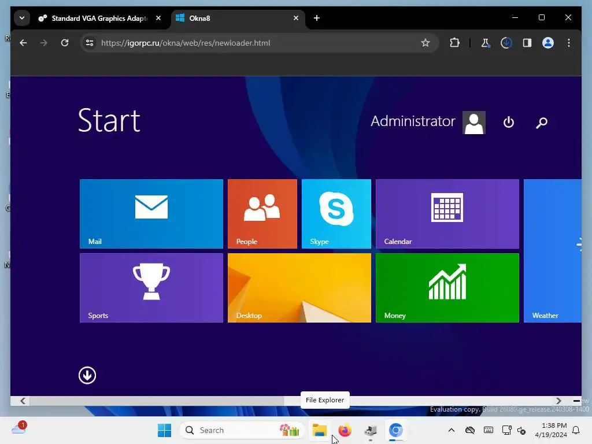The image size is (592, 444).
Task: Click the Start screen search magnifier
Action: coord(541,123)
